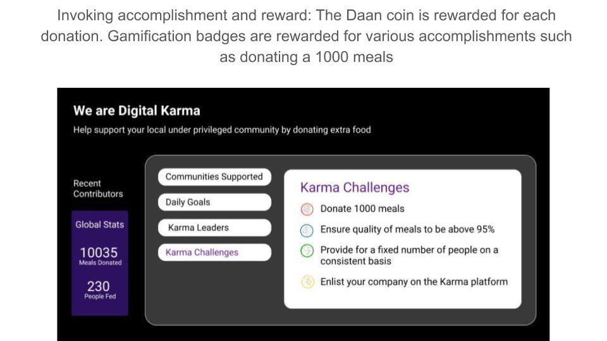This screenshot has width=607, height=341.
Task: Open the Recent Contributors section
Action: (98, 189)
